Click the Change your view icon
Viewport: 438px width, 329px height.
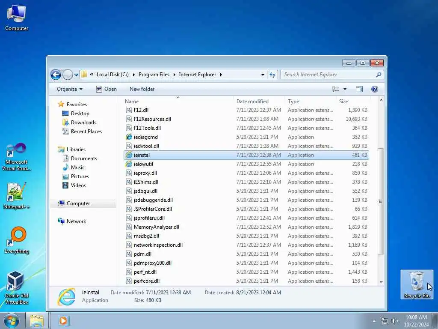335,89
